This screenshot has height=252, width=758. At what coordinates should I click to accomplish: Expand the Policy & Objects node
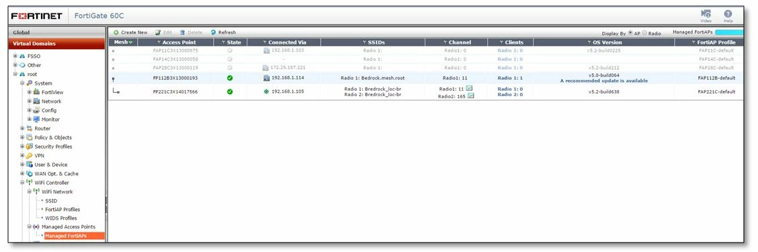click(x=22, y=137)
